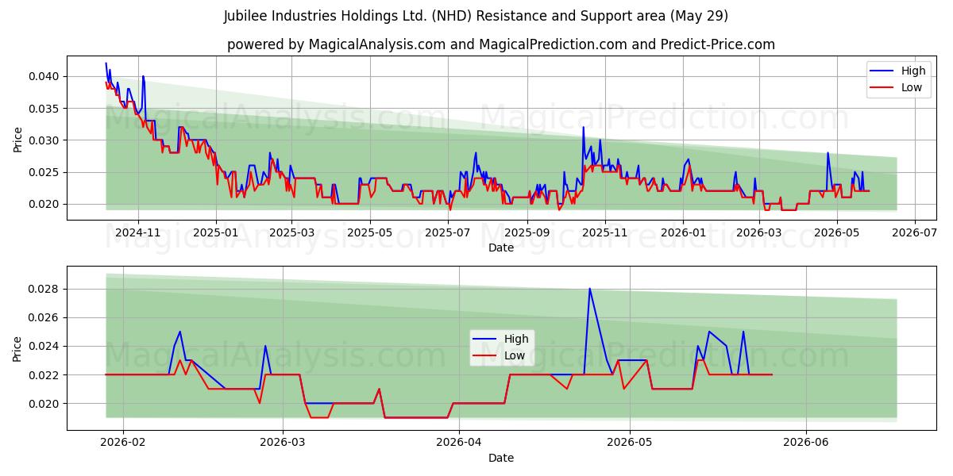Click the '2026-05' x-axis label in the top chart

coord(835,233)
